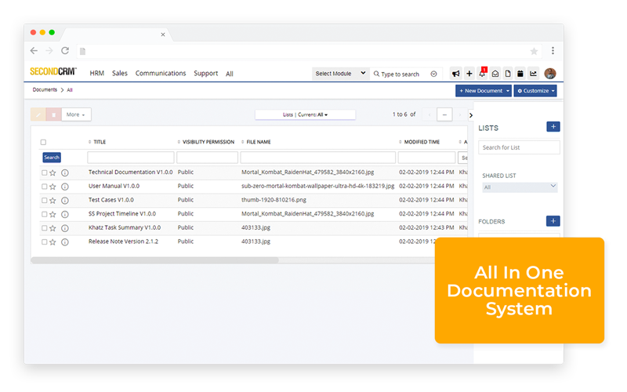The height and width of the screenshot is (392, 627).
Task: Select the Technical Documentation V1.0.0 row checkbox
Action: [x=44, y=172]
